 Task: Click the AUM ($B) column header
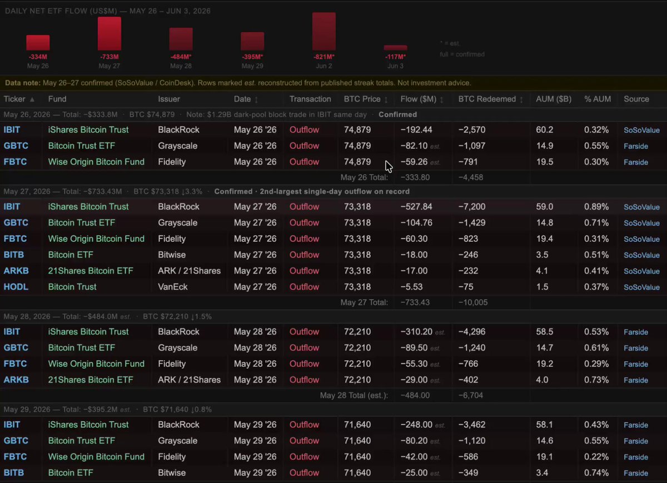pos(554,99)
